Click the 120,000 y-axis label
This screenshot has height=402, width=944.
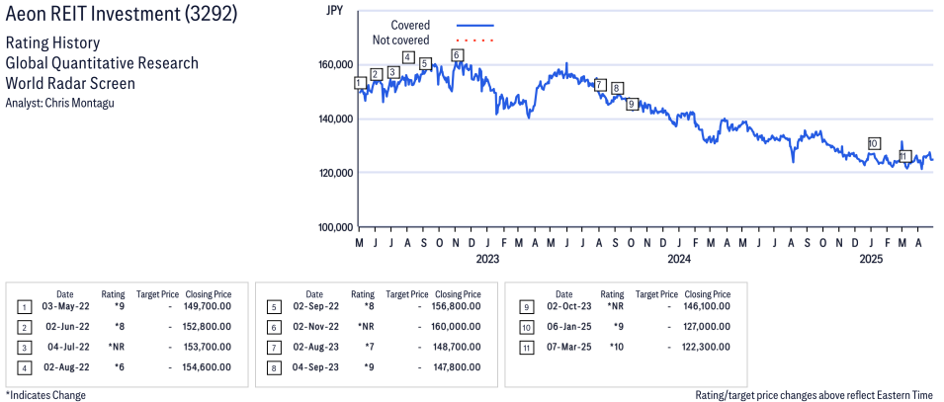coord(336,173)
